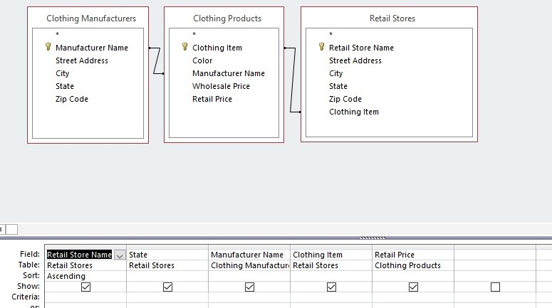This screenshot has height=308, width=552.
Task: Click the key icon beside Retail Store Name
Action: (x=321, y=48)
